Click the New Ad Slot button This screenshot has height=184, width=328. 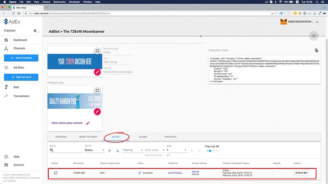21,77
